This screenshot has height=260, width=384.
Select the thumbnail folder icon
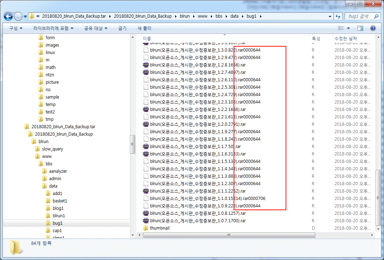pos(146,228)
